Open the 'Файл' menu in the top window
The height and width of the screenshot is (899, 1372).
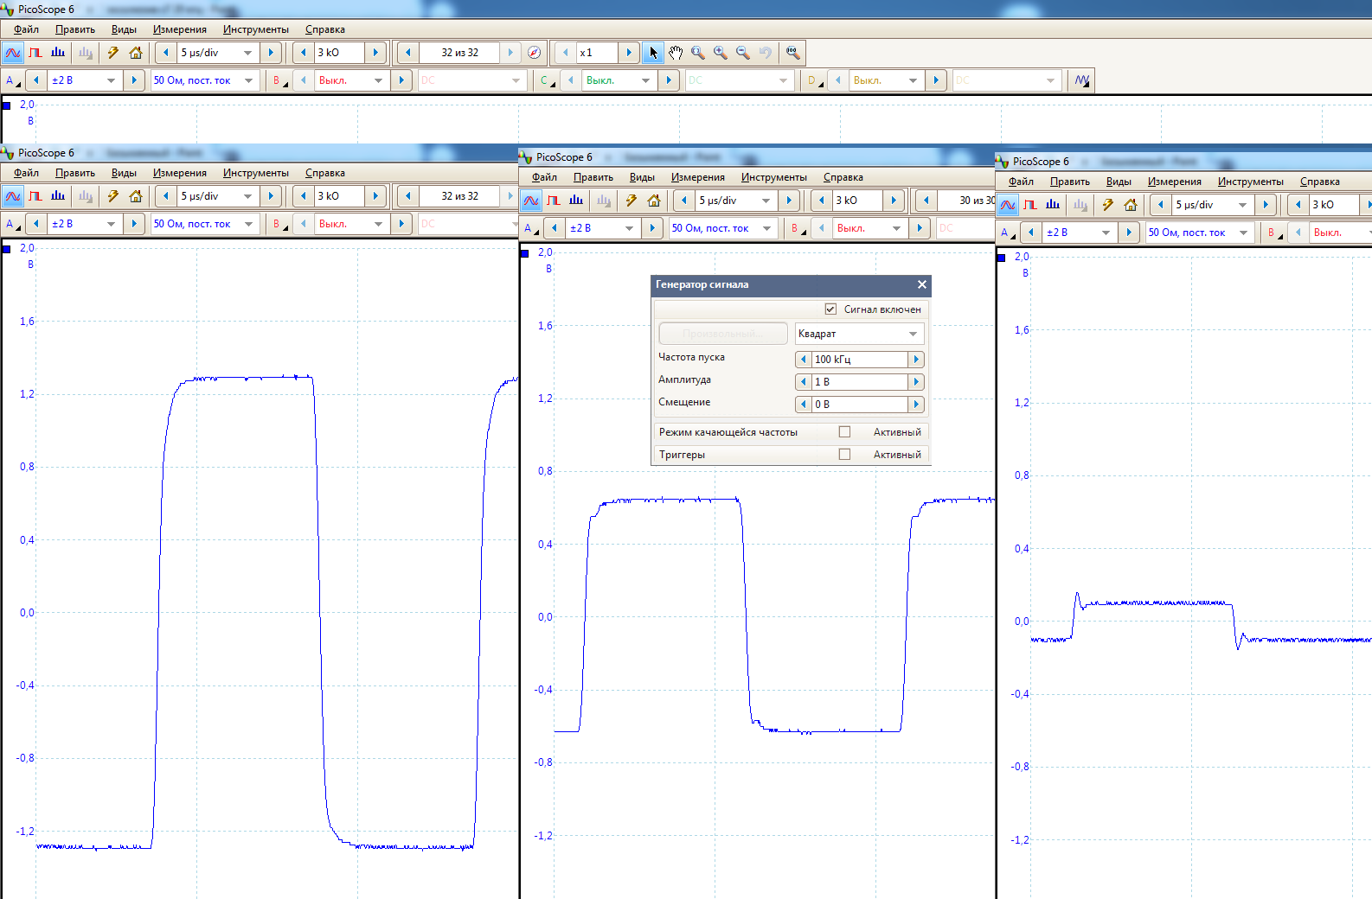click(x=26, y=29)
